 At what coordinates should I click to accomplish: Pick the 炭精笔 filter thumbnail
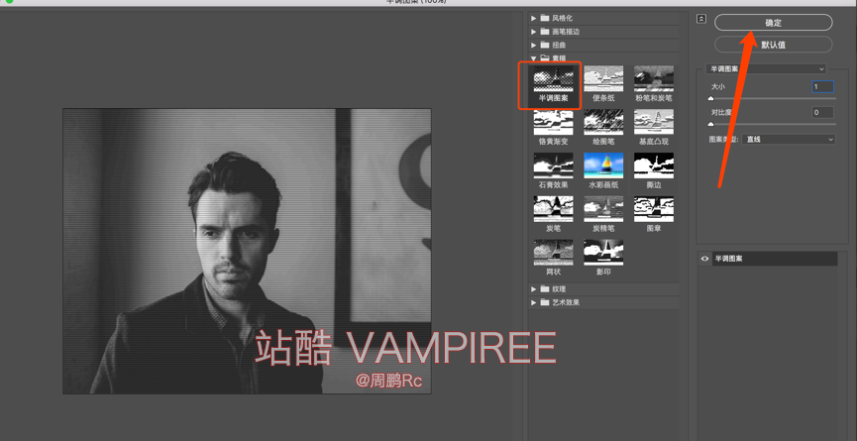pos(603,209)
